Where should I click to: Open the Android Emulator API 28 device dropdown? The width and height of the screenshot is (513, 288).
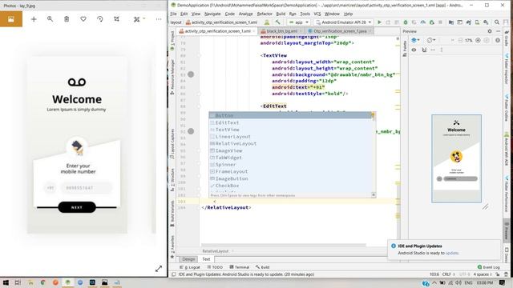[x=344, y=22]
